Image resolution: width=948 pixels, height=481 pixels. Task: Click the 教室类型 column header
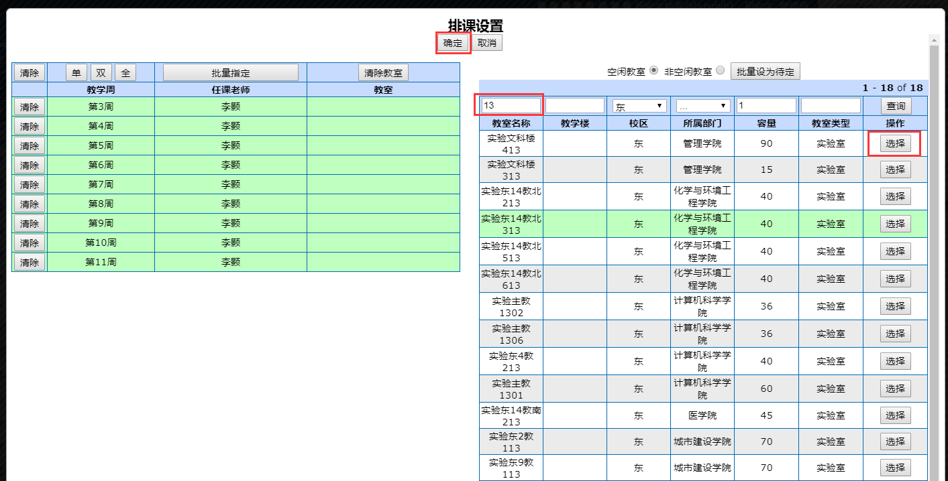[831, 123]
